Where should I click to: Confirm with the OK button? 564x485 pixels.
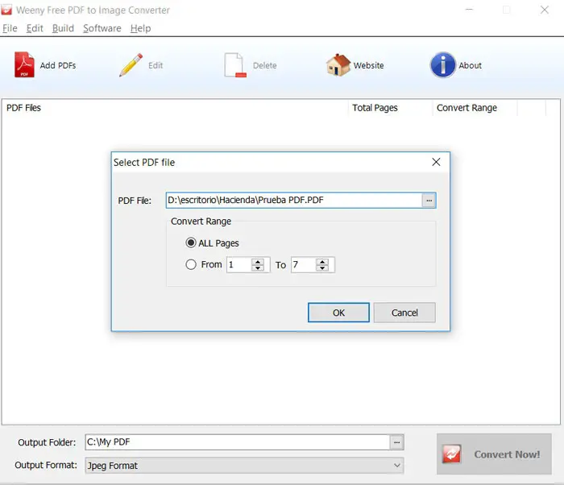[x=338, y=313]
